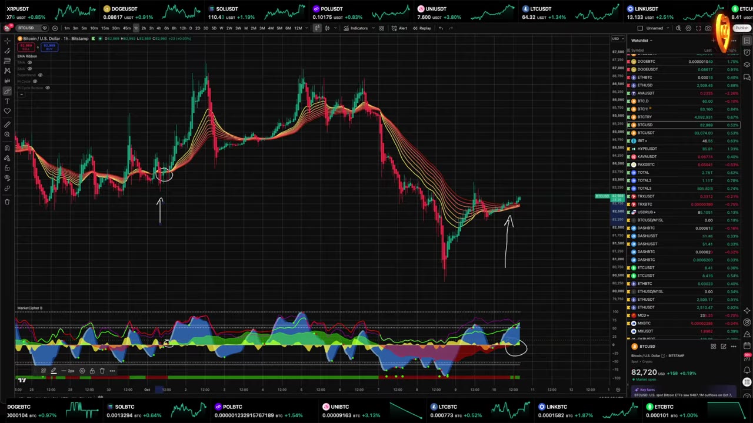
Task: Select the crosshair cursor tool
Action: [x=7, y=41]
